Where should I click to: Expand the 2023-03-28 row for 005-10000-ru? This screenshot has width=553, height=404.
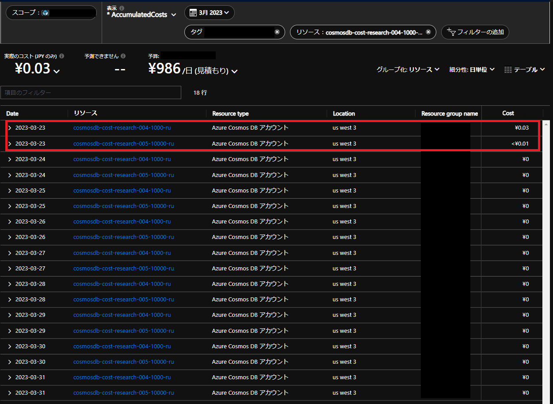[x=10, y=300]
